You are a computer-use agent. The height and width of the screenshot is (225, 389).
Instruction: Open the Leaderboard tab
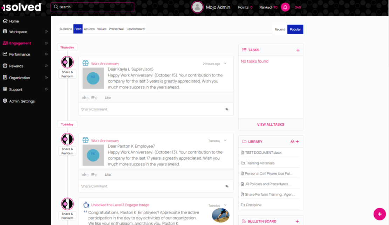[135, 29]
